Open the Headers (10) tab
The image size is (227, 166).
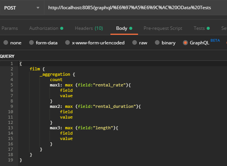[x=89, y=28]
